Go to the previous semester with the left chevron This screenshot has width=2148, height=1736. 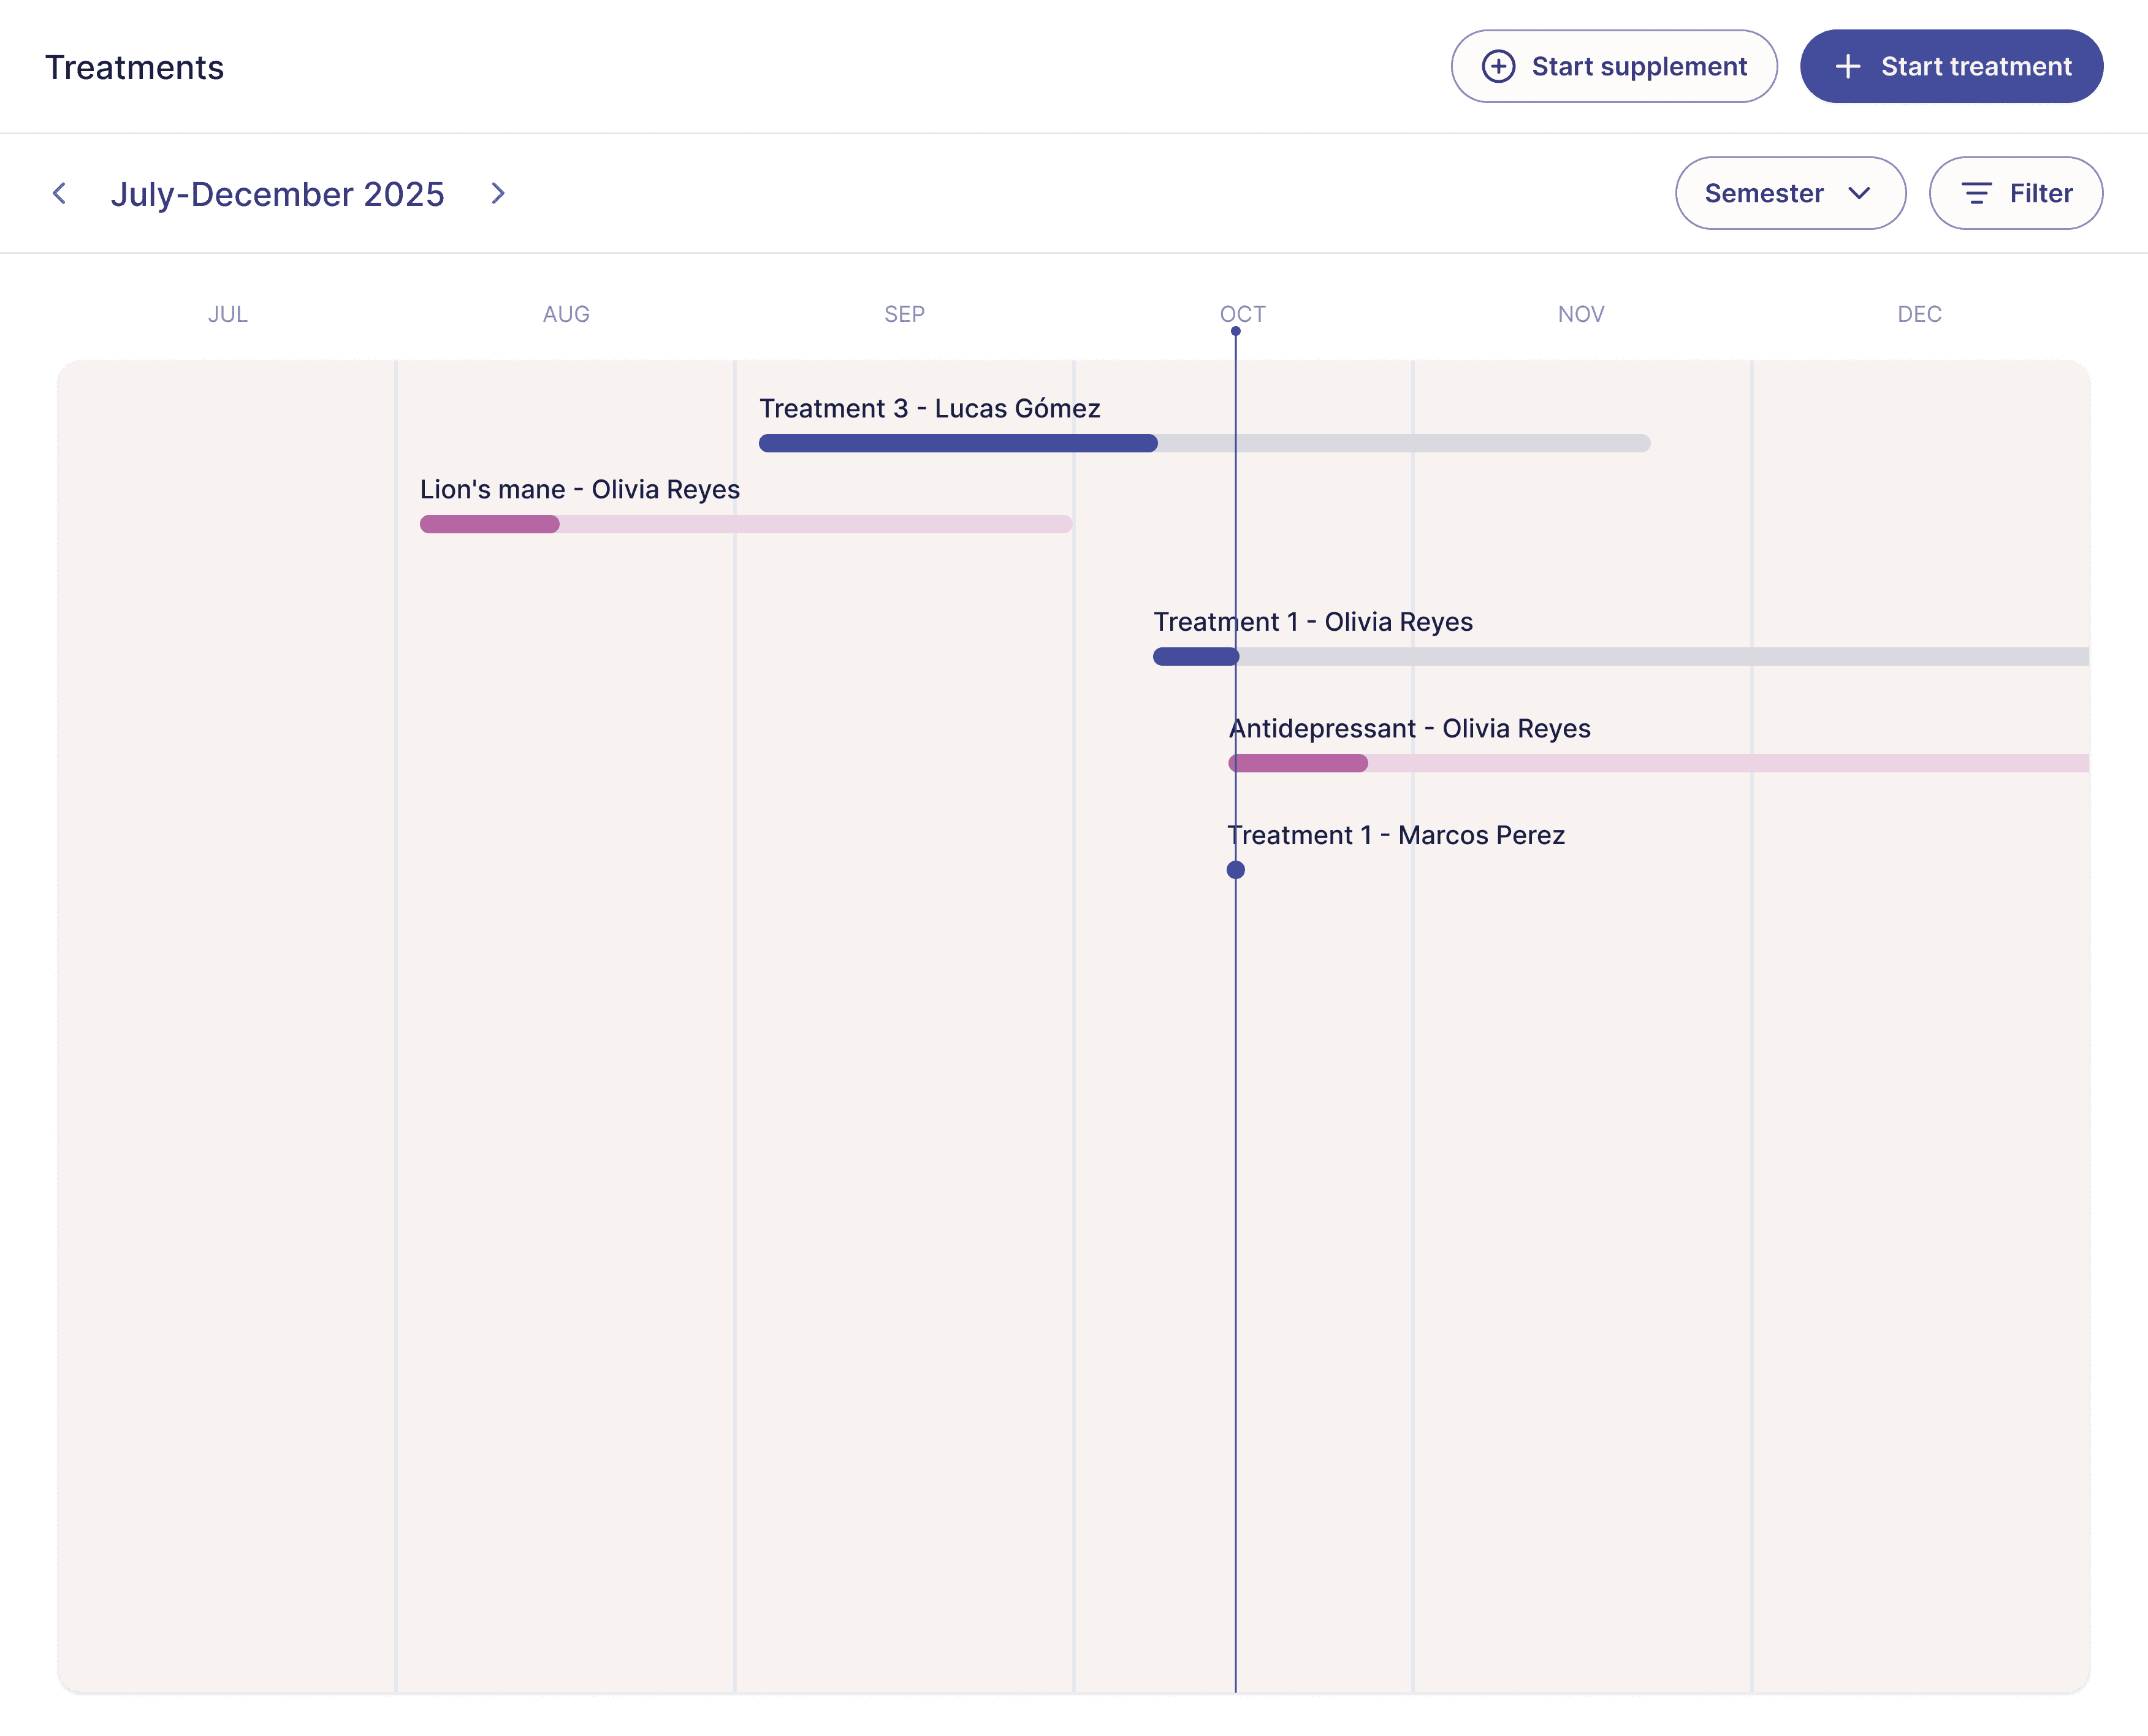coord(60,193)
